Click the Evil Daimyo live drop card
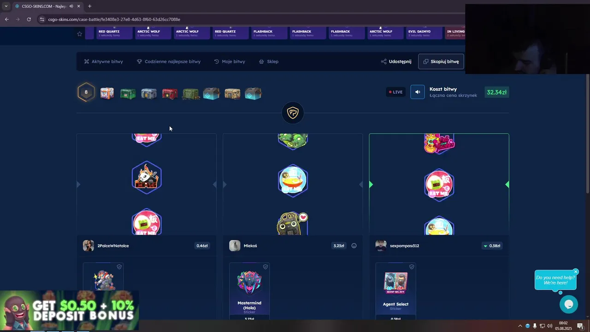Image resolution: width=590 pixels, height=332 pixels. (423, 33)
